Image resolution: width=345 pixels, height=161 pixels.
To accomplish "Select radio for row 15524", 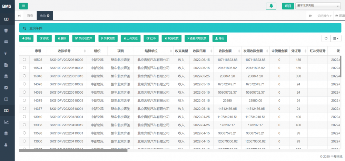I will (x=24, y=67).
